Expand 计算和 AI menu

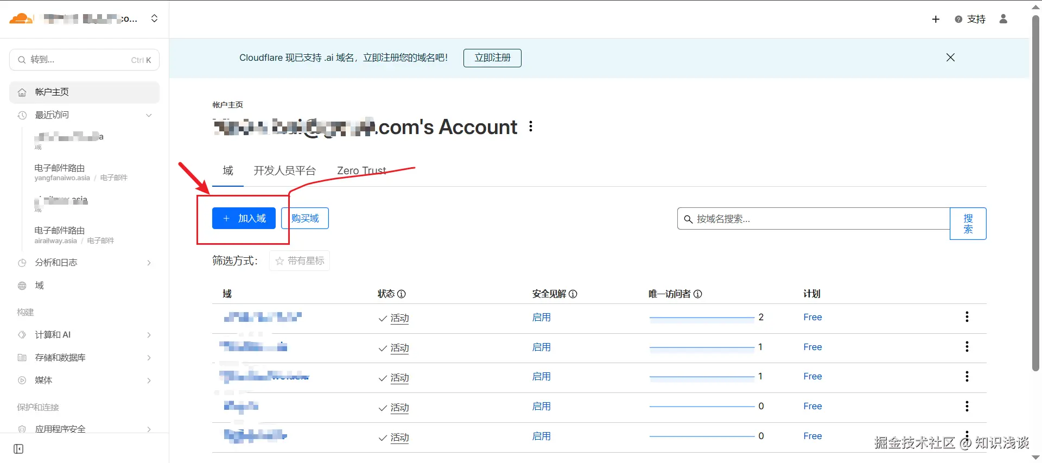click(84, 335)
